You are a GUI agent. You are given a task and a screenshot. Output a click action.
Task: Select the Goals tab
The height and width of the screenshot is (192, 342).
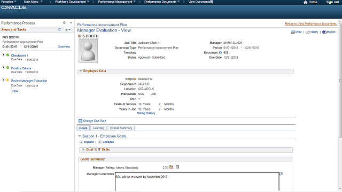tap(83, 128)
